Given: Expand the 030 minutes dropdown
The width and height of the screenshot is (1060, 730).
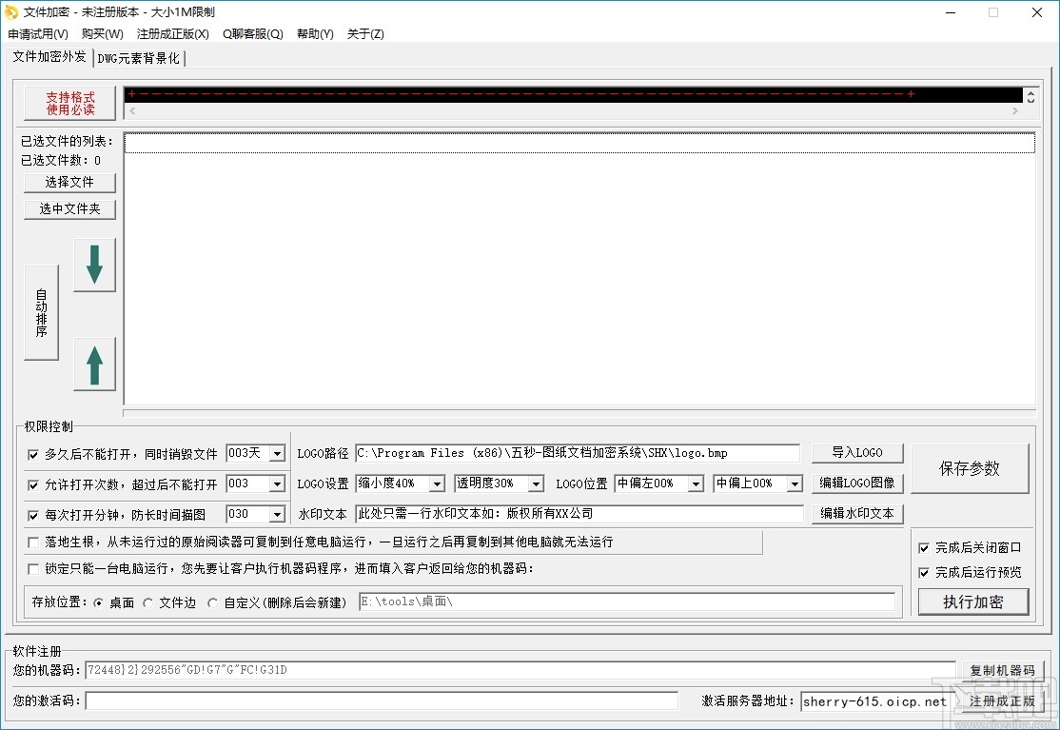Looking at the screenshot, I should tap(277, 515).
